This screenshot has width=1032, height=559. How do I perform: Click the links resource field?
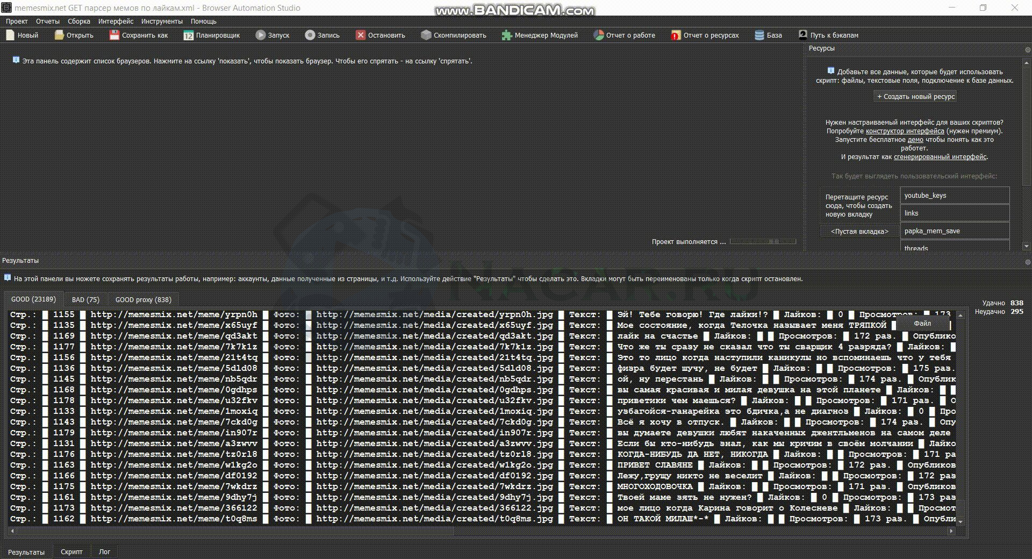(955, 213)
